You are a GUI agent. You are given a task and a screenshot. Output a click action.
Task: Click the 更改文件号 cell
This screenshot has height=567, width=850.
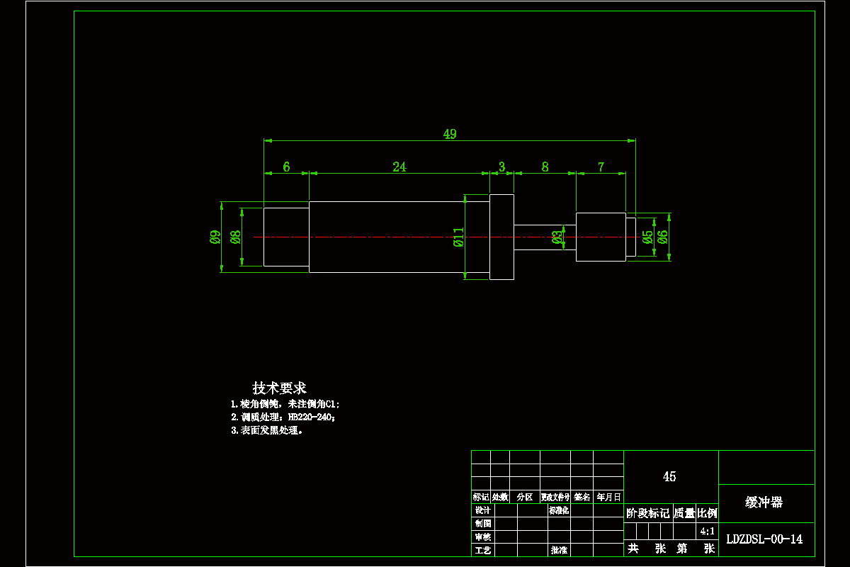coord(555,498)
